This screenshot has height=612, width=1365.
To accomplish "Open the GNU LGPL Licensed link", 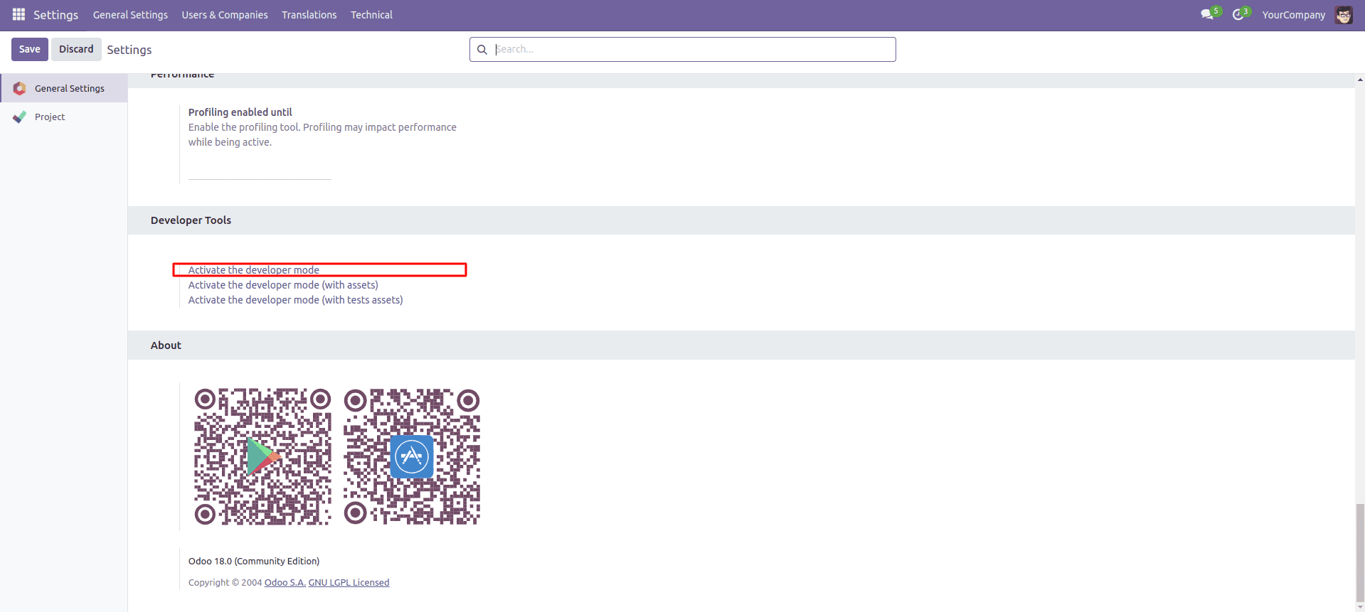I will pyautogui.click(x=349, y=582).
